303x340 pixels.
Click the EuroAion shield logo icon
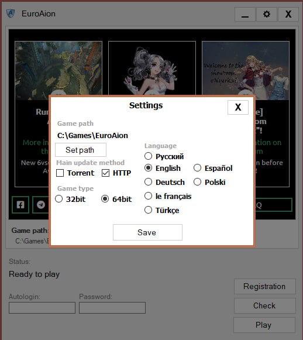[x=11, y=13]
